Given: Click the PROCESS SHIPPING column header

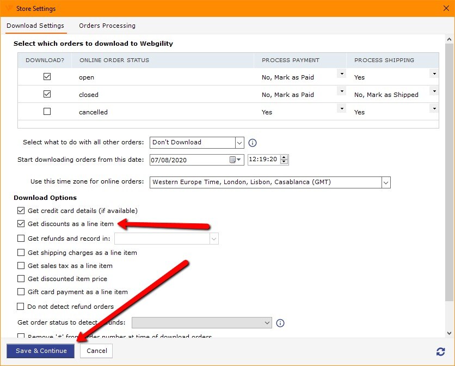Looking at the screenshot, I should click(x=392, y=60).
